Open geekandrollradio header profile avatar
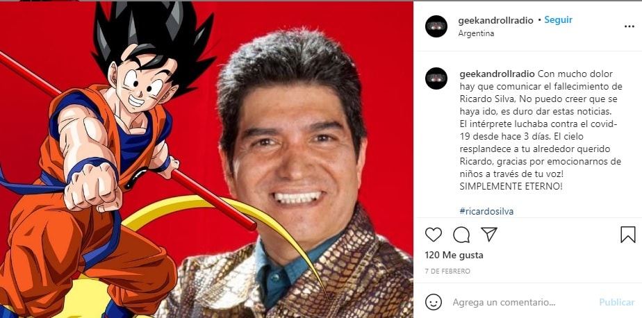This screenshot has width=642, height=318. click(436, 26)
